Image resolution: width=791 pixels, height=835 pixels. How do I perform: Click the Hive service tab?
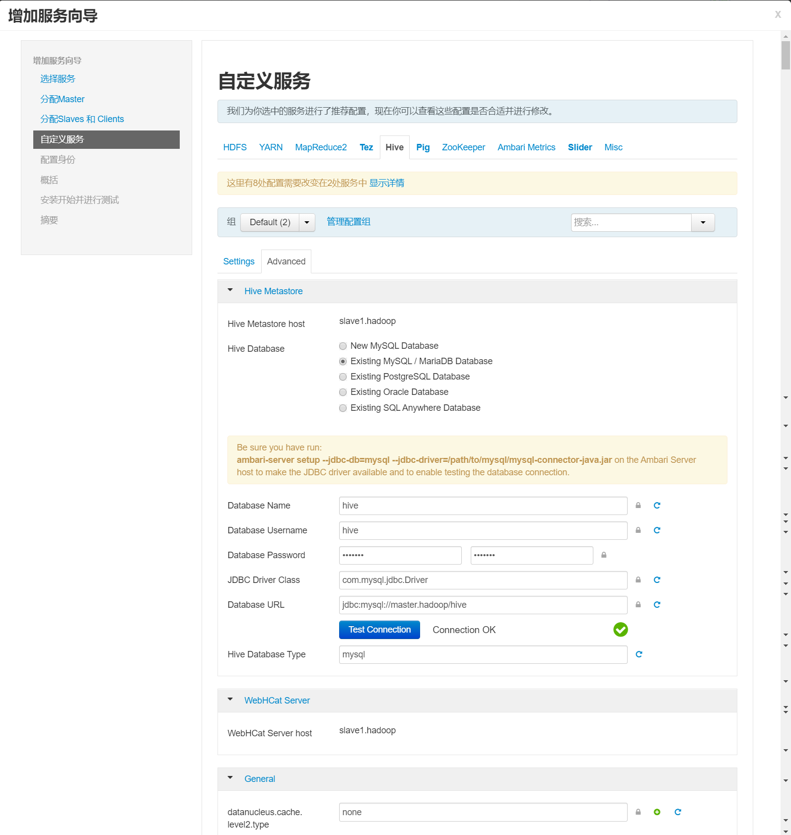click(395, 147)
